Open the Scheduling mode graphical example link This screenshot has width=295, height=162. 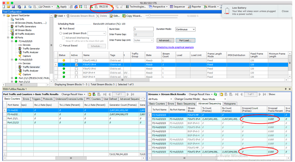coord(175,47)
